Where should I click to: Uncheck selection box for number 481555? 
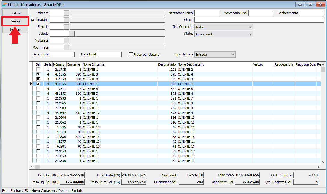coord(38,74)
